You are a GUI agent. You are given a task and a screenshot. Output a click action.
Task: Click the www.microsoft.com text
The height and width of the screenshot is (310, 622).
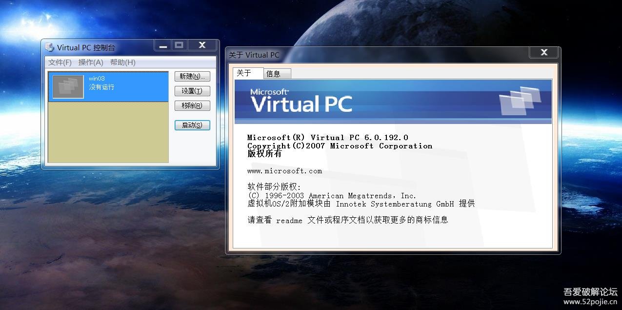[x=284, y=171]
